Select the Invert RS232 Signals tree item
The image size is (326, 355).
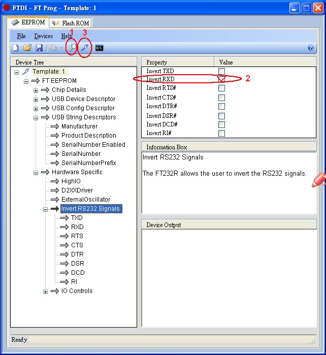(91, 209)
